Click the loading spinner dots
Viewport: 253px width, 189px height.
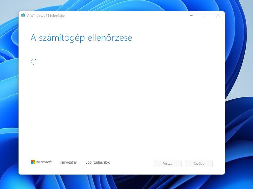(x=33, y=62)
